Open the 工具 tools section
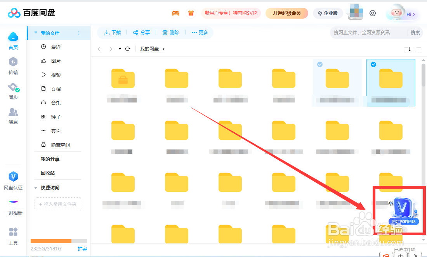The image size is (427, 257). coord(13,236)
